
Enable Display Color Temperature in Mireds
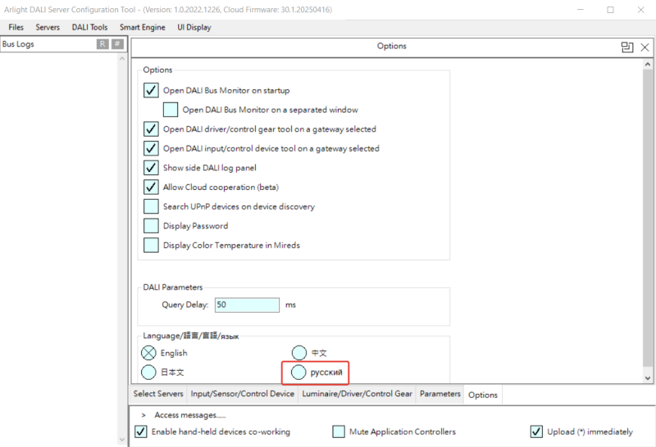pyautogui.click(x=151, y=246)
